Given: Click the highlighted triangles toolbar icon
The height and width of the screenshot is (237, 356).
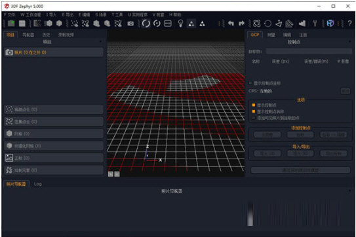Looking at the screenshot, I should (191, 24).
